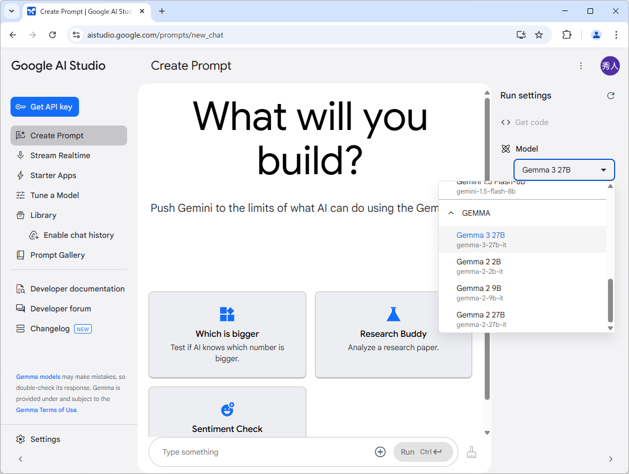Open Tune a Model from the sidebar icon
The width and height of the screenshot is (629, 474).
coord(20,195)
